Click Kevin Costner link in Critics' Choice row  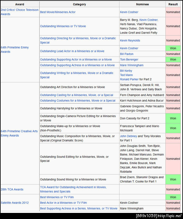(129, 12)
